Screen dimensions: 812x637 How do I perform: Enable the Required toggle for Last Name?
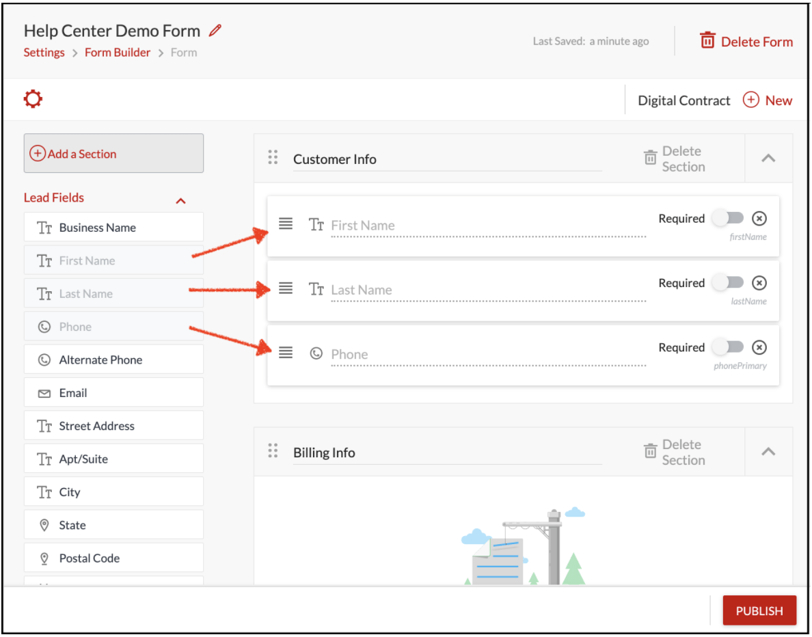pyautogui.click(x=729, y=282)
